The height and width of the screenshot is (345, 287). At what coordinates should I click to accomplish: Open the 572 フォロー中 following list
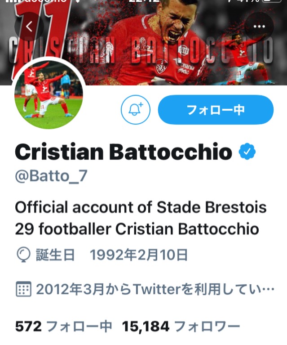click(63, 326)
